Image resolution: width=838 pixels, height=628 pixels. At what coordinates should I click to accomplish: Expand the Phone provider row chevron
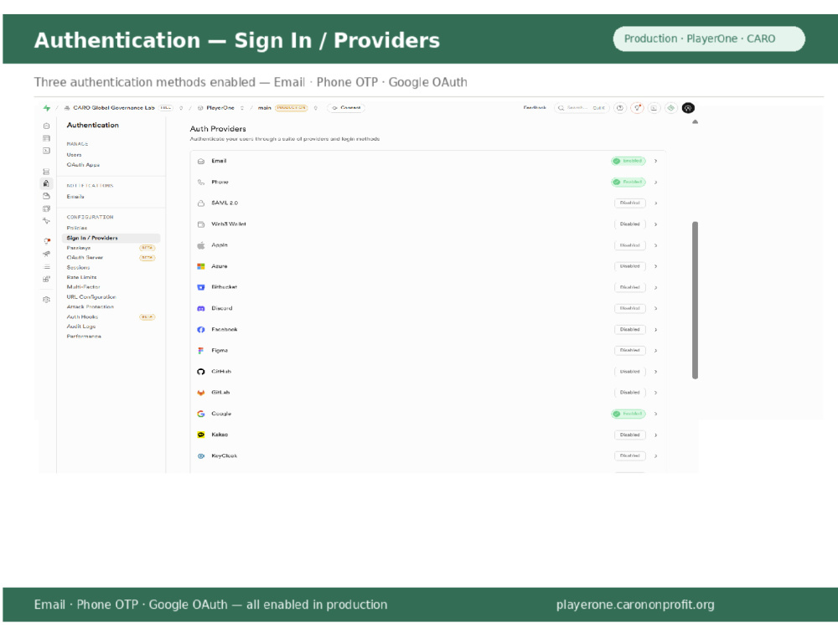coord(656,182)
